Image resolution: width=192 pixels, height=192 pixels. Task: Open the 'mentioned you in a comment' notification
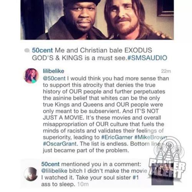point(94,174)
